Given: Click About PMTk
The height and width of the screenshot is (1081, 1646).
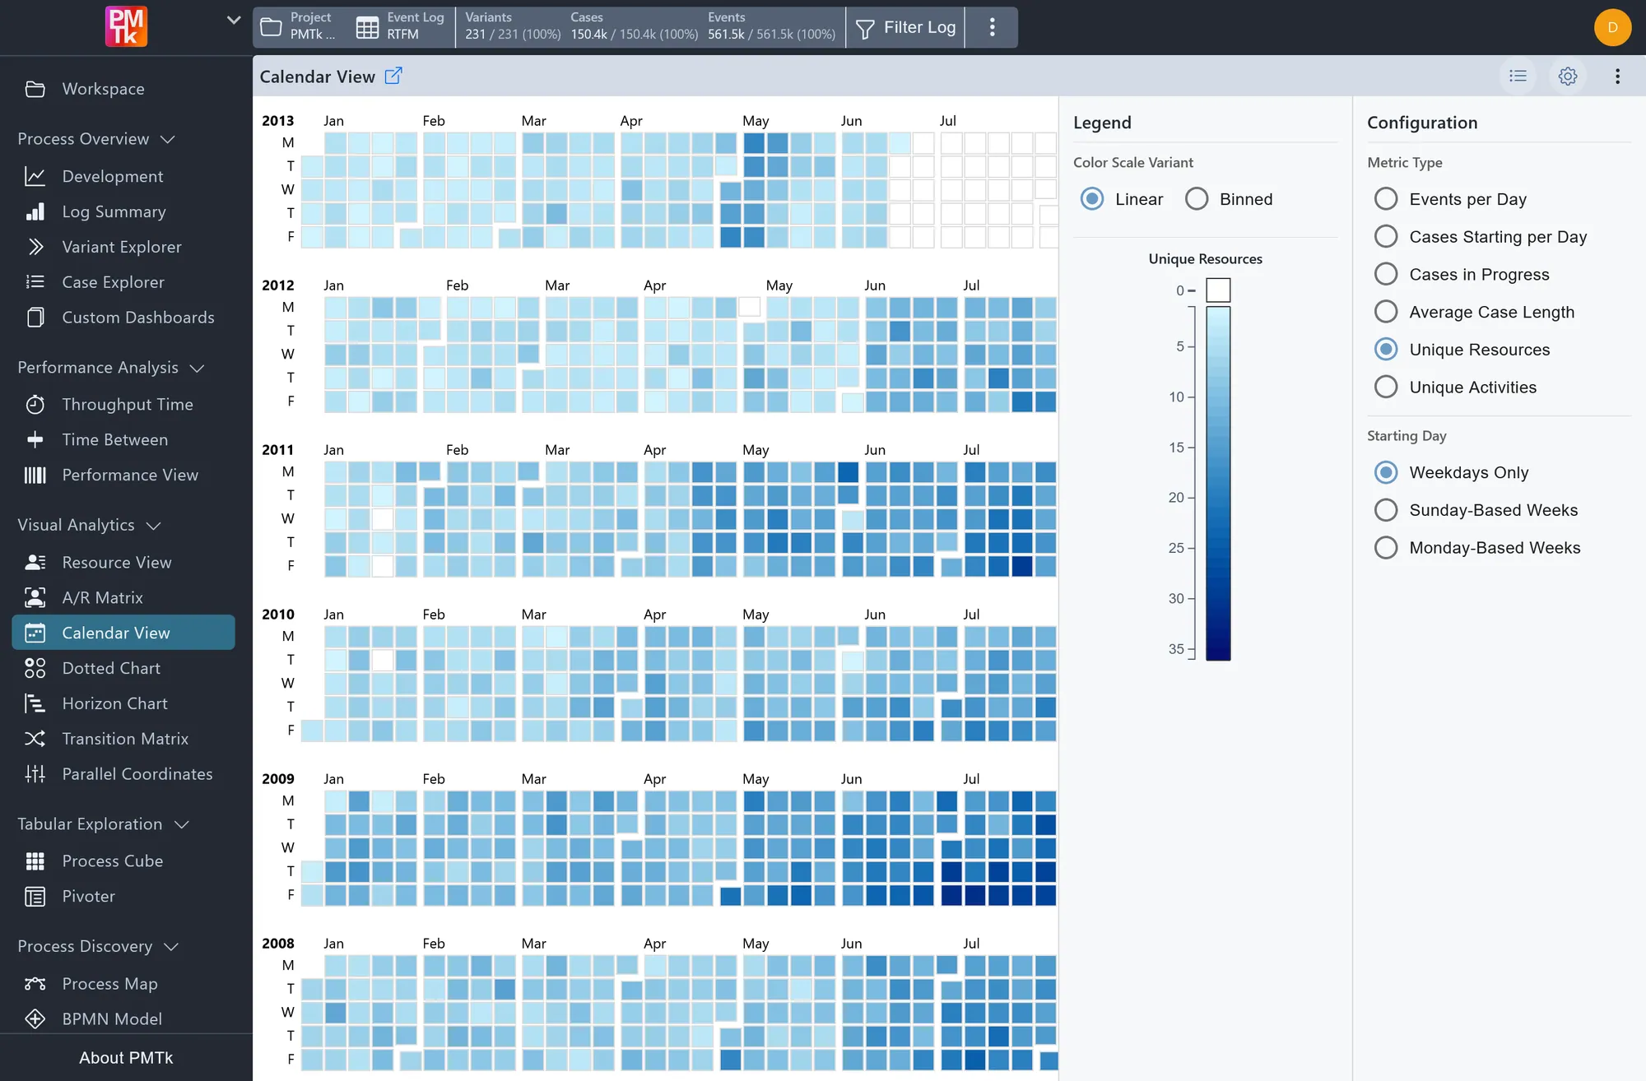Looking at the screenshot, I should [x=126, y=1058].
